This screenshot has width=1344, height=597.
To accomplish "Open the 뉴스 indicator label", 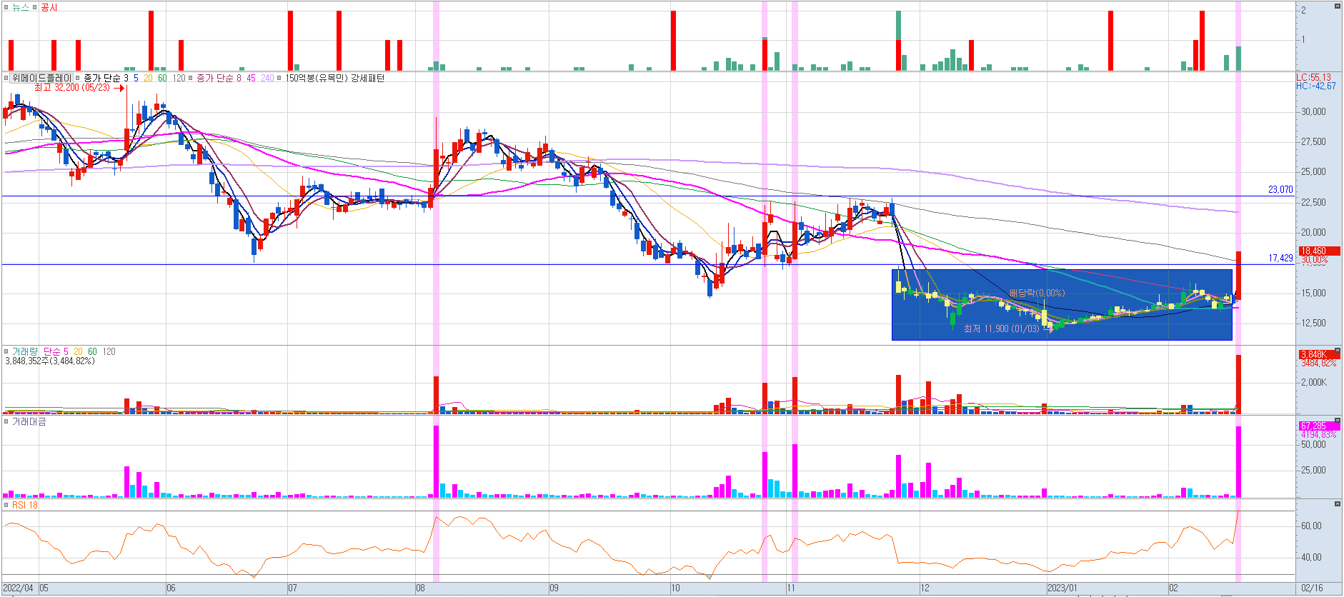I will pyautogui.click(x=21, y=7).
